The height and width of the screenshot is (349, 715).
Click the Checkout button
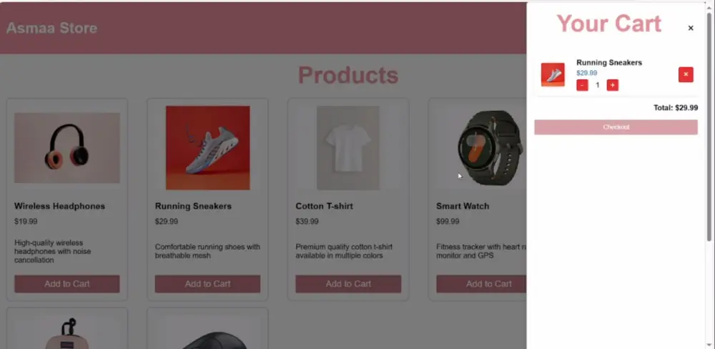[616, 127]
